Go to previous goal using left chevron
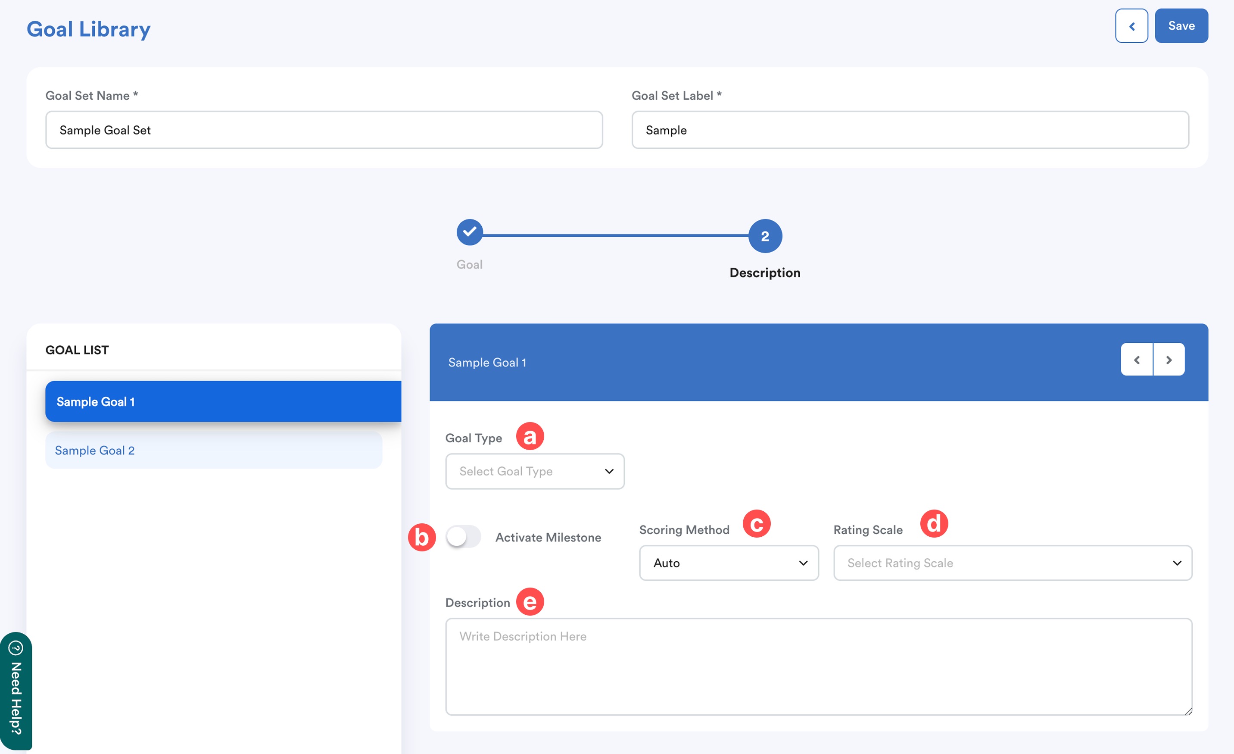This screenshot has height=754, width=1234. pyautogui.click(x=1136, y=360)
